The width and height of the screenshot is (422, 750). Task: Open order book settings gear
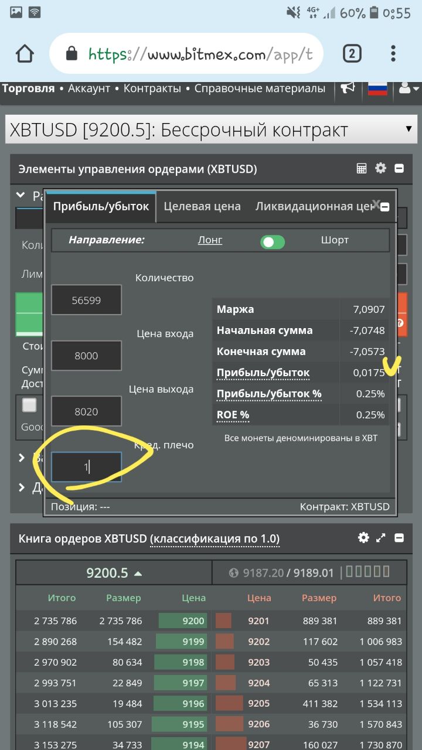pyautogui.click(x=364, y=537)
